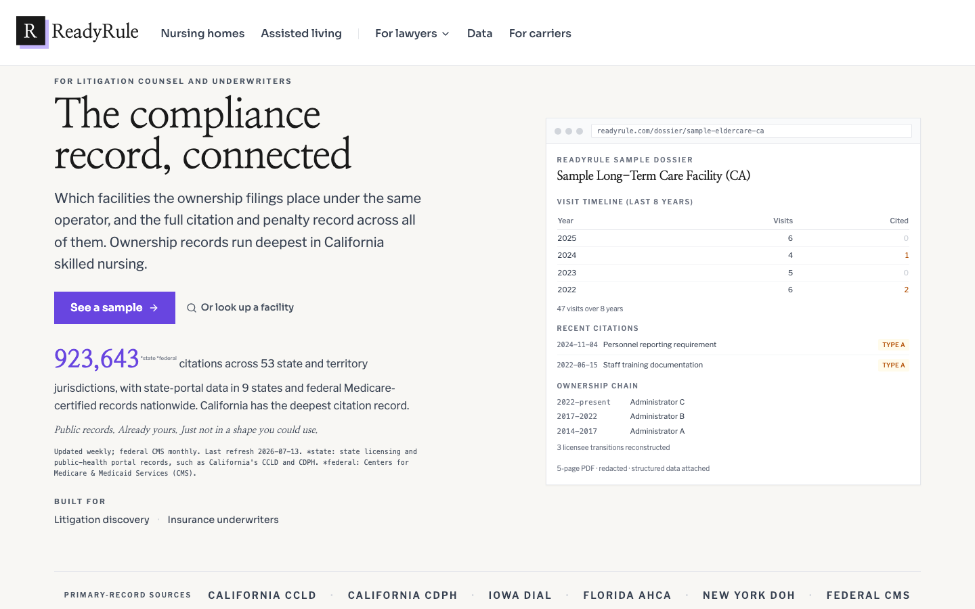Viewport: 975px width, 609px height.
Task: Click the 3 licensee transitions reconstructed note
Action: click(x=613, y=447)
